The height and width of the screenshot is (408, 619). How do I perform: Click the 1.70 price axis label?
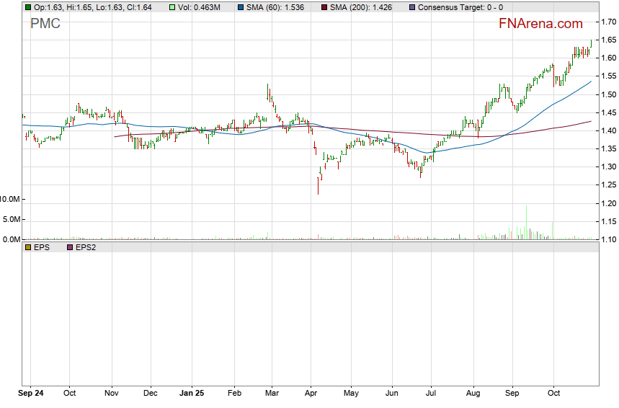coord(607,22)
